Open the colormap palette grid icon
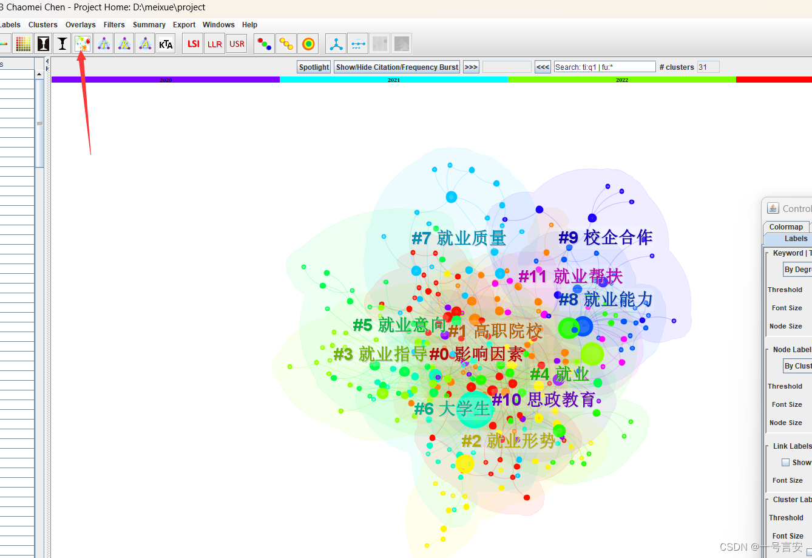The width and height of the screenshot is (812, 558). [22, 44]
